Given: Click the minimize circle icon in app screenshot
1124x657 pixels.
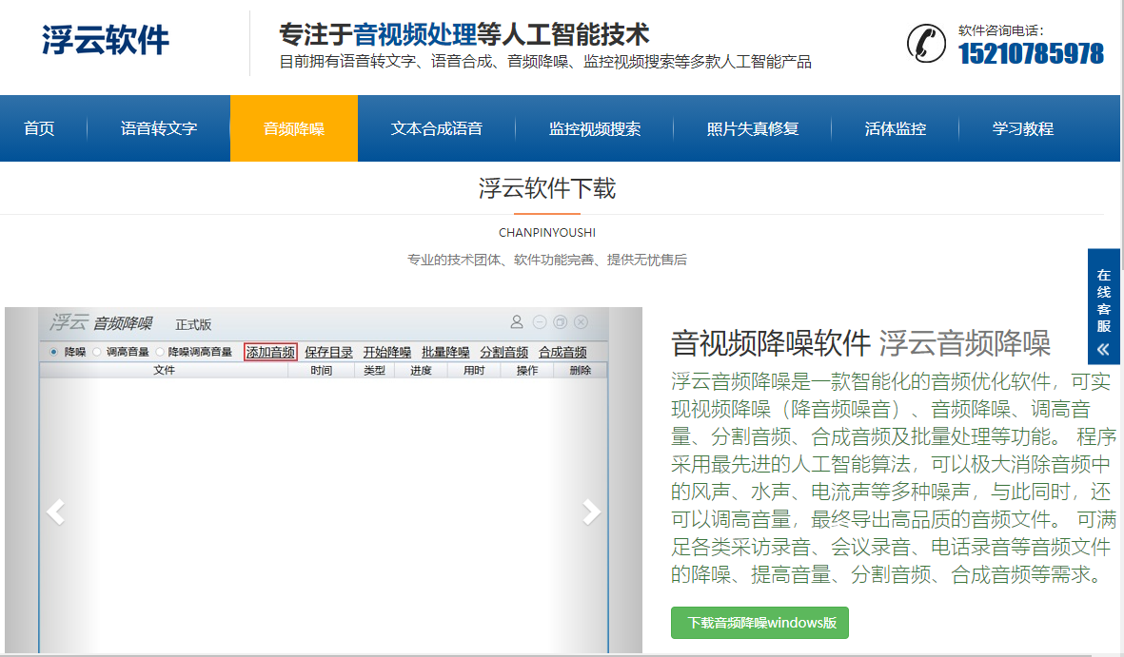Looking at the screenshot, I should [540, 322].
